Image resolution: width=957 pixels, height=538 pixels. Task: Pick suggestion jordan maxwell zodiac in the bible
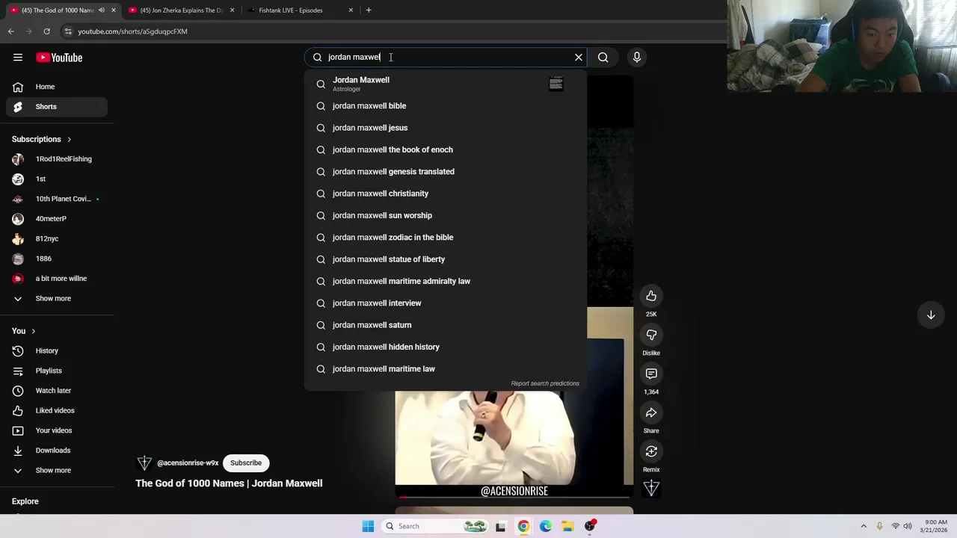point(445,238)
